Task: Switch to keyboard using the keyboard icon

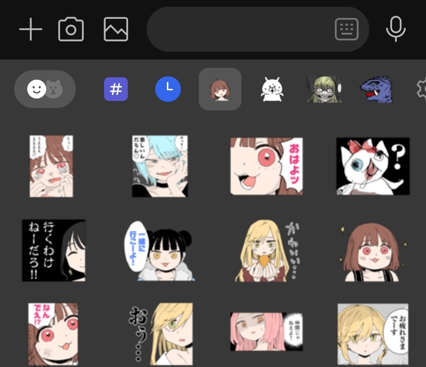Action: coord(347,29)
